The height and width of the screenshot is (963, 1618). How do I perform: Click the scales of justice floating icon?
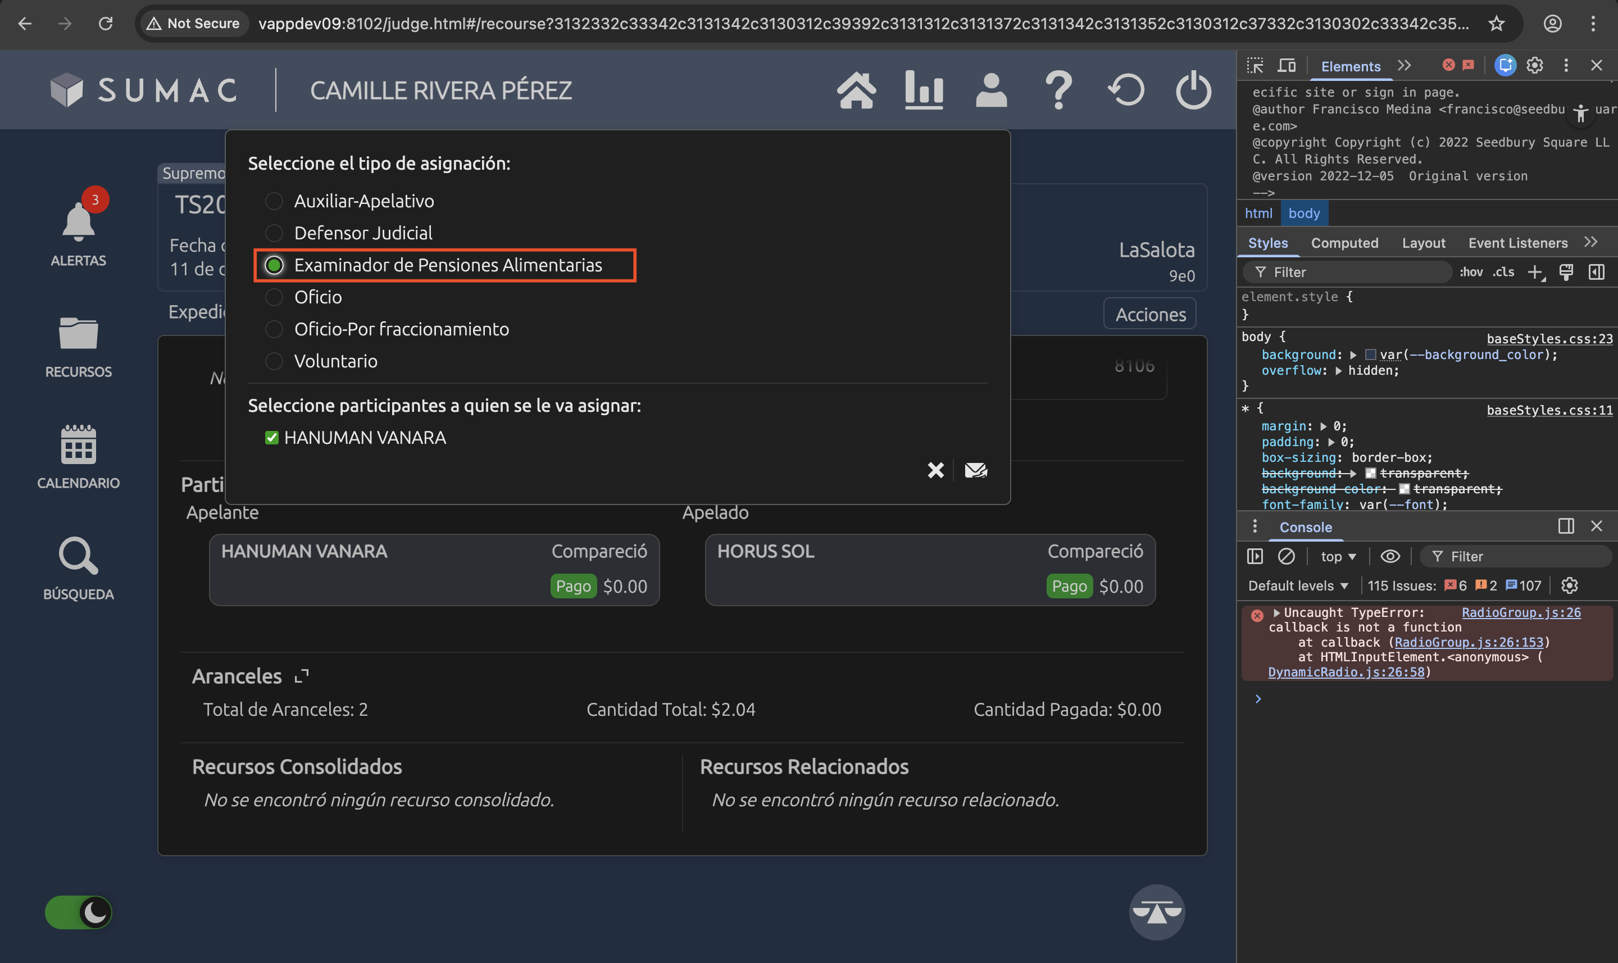1157,912
